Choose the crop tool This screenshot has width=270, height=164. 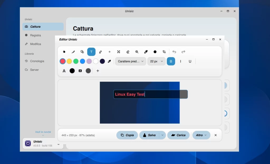tap(164, 52)
